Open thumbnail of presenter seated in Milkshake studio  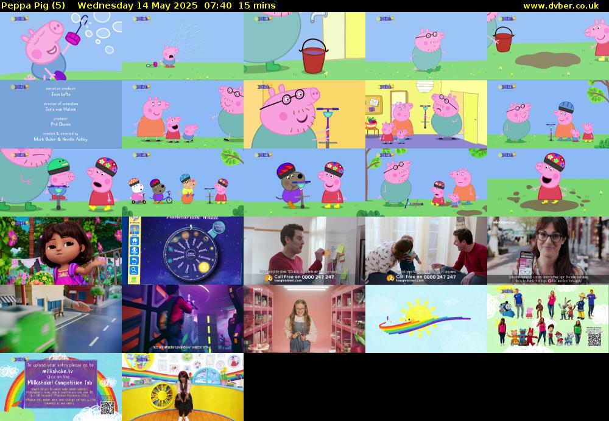click(183, 387)
